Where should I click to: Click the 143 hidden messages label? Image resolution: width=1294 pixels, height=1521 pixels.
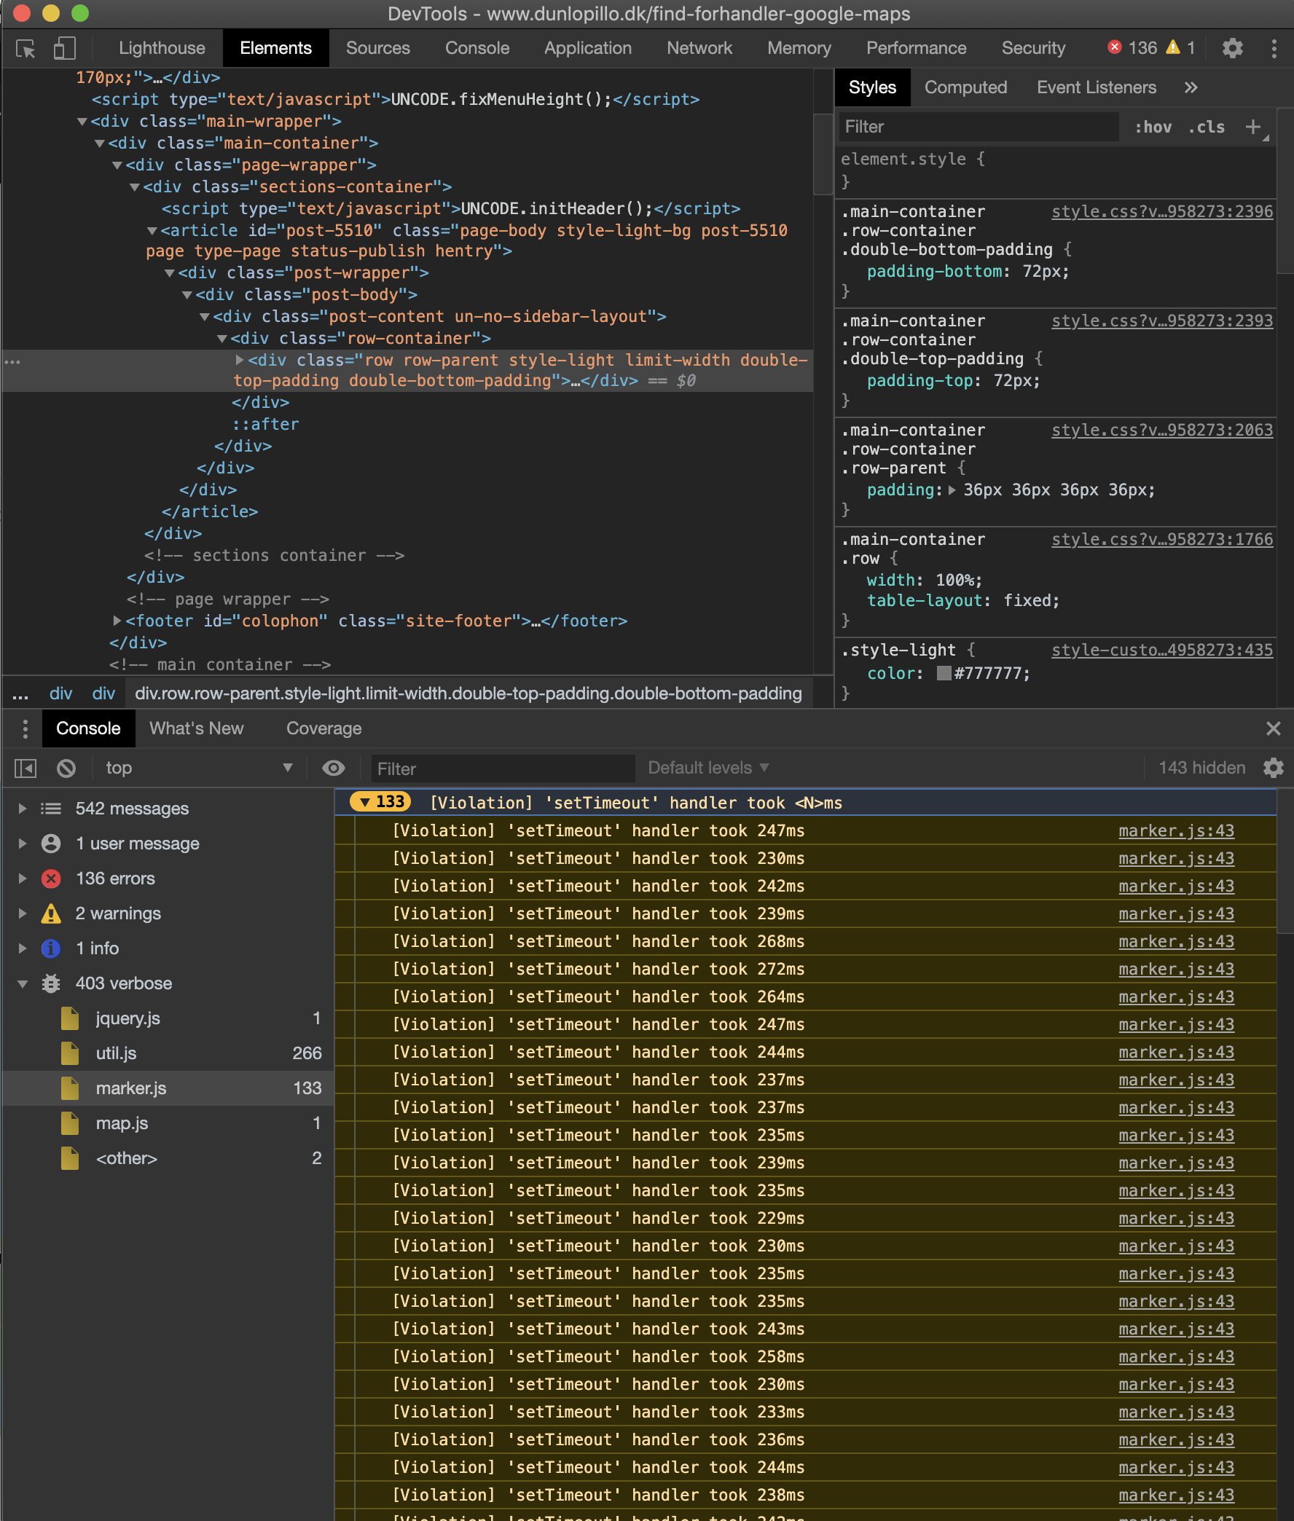[1201, 768]
